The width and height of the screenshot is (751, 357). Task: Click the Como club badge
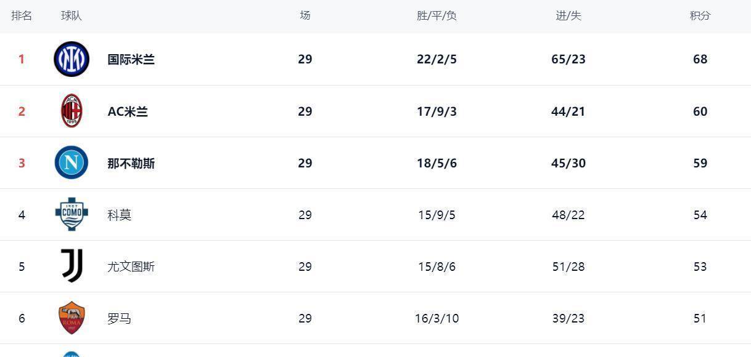72,214
